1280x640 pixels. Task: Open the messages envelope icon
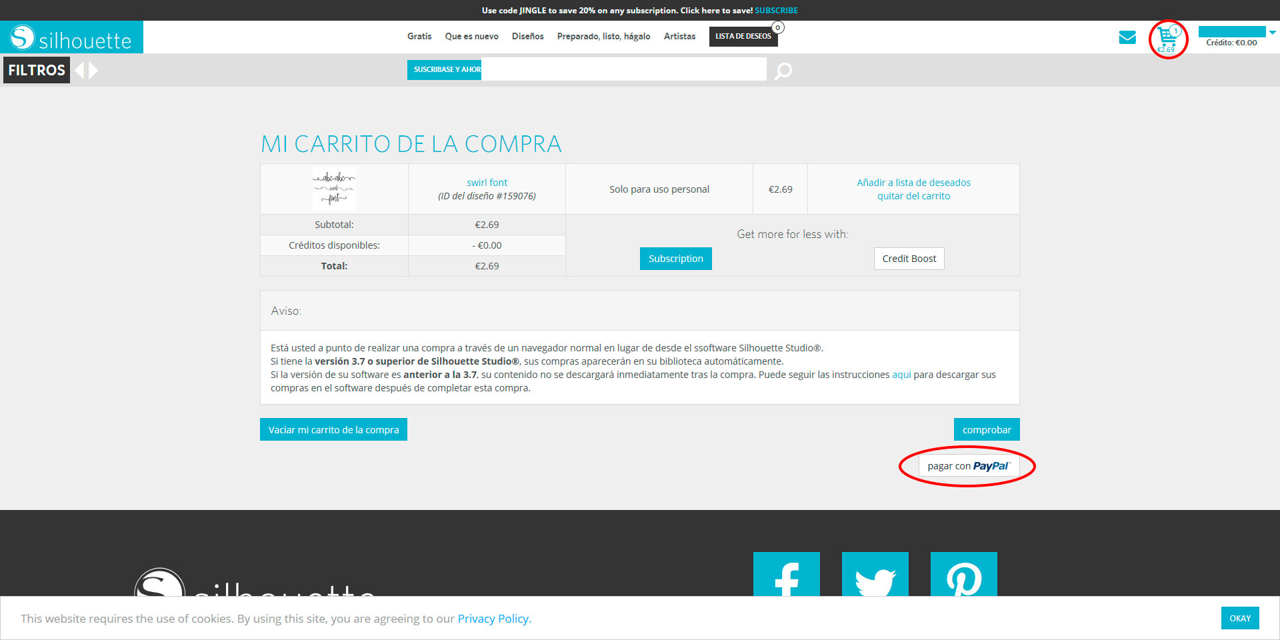[x=1127, y=37]
